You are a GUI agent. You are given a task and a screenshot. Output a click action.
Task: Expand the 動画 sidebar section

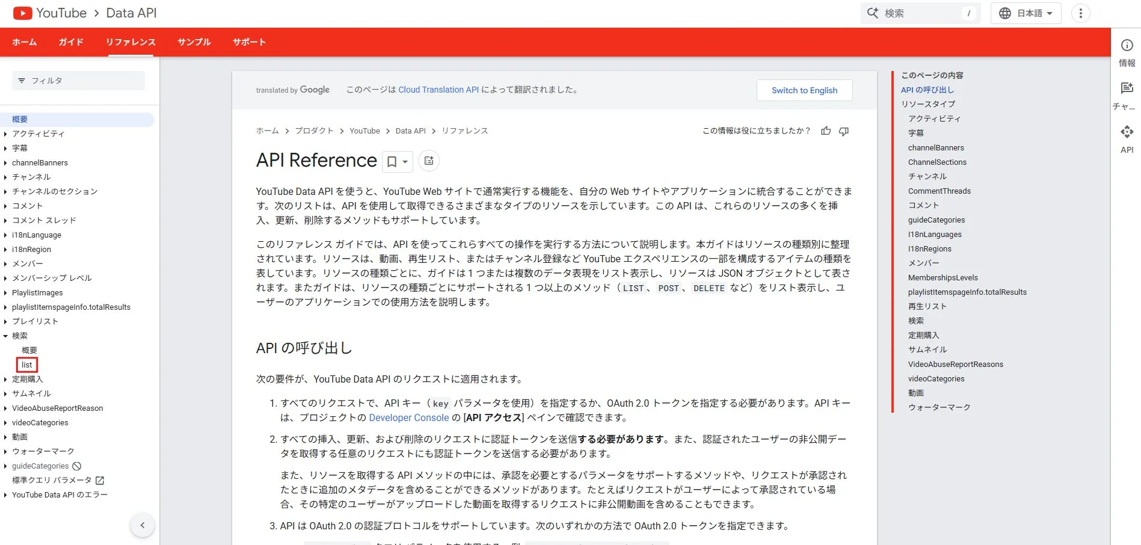tap(5, 437)
